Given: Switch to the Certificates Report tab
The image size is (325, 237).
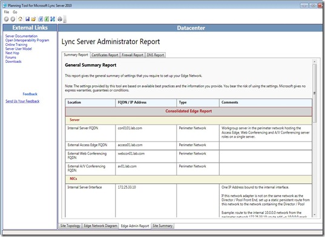Looking at the screenshot, I should point(105,55).
